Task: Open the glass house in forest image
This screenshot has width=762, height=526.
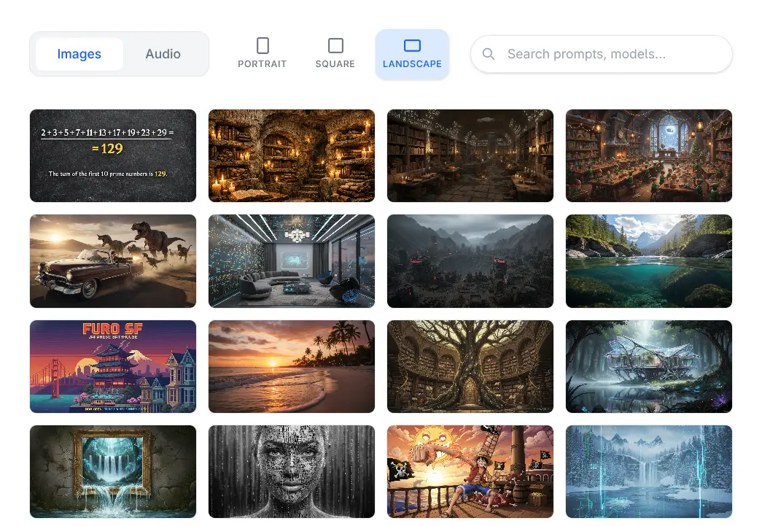Action: point(649,366)
